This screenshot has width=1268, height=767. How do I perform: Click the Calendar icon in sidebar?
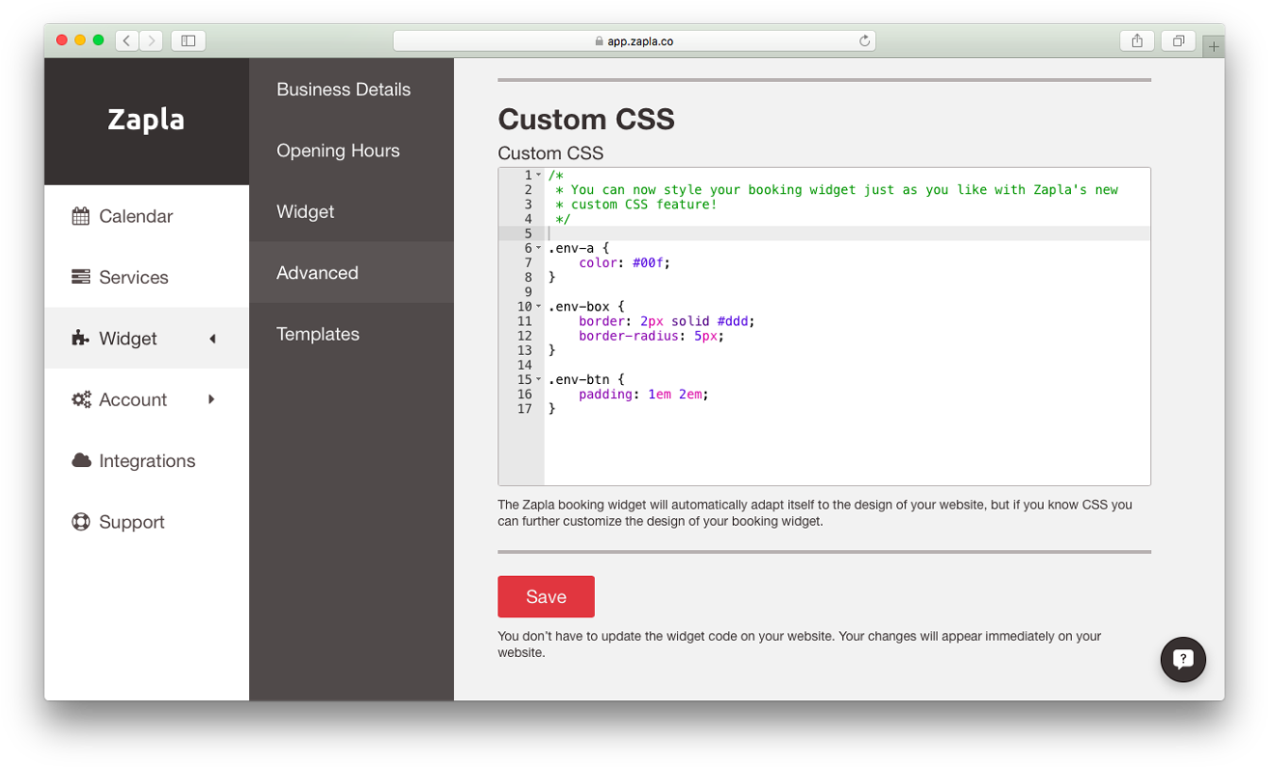pyautogui.click(x=81, y=216)
